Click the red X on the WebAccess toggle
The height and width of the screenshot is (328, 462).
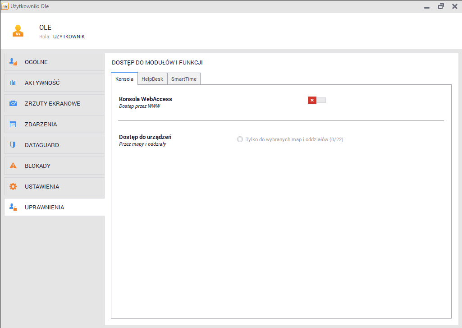click(312, 100)
